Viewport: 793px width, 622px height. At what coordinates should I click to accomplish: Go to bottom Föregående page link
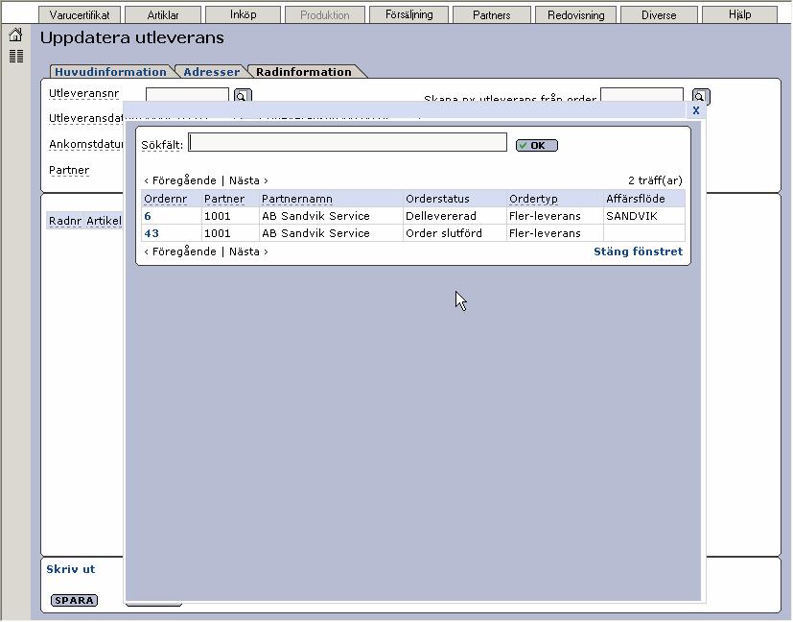(x=180, y=251)
